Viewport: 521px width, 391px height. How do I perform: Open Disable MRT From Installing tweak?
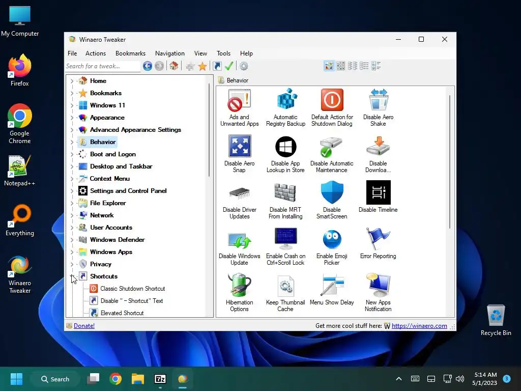[285, 200]
